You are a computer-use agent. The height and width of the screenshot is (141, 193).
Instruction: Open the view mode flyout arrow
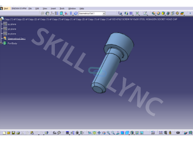(134, 135)
